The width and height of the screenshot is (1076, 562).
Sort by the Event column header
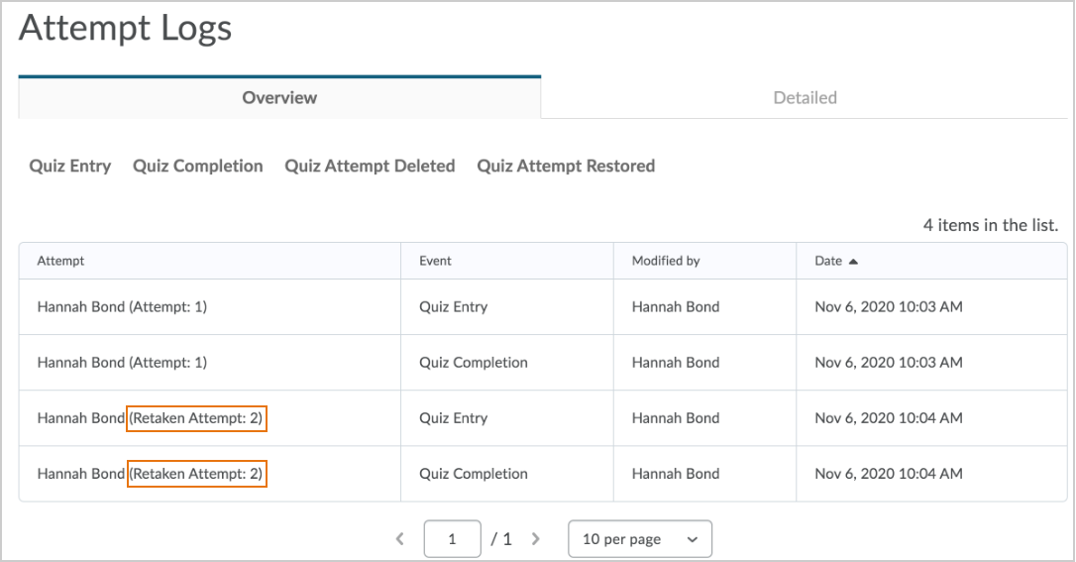[x=435, y=261]
